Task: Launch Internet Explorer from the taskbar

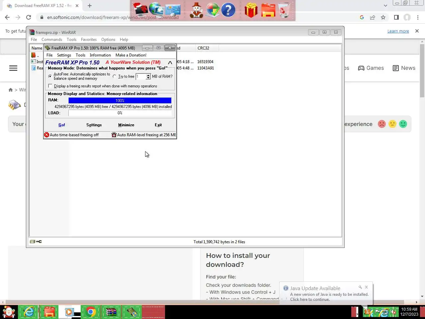Action: click(29, 312)
